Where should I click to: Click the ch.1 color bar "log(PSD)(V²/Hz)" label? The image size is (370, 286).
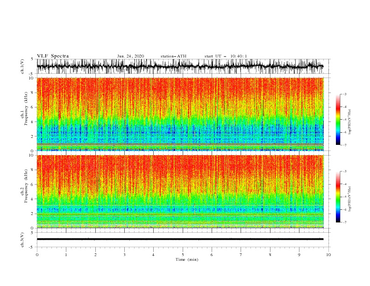tap(350, 122)
